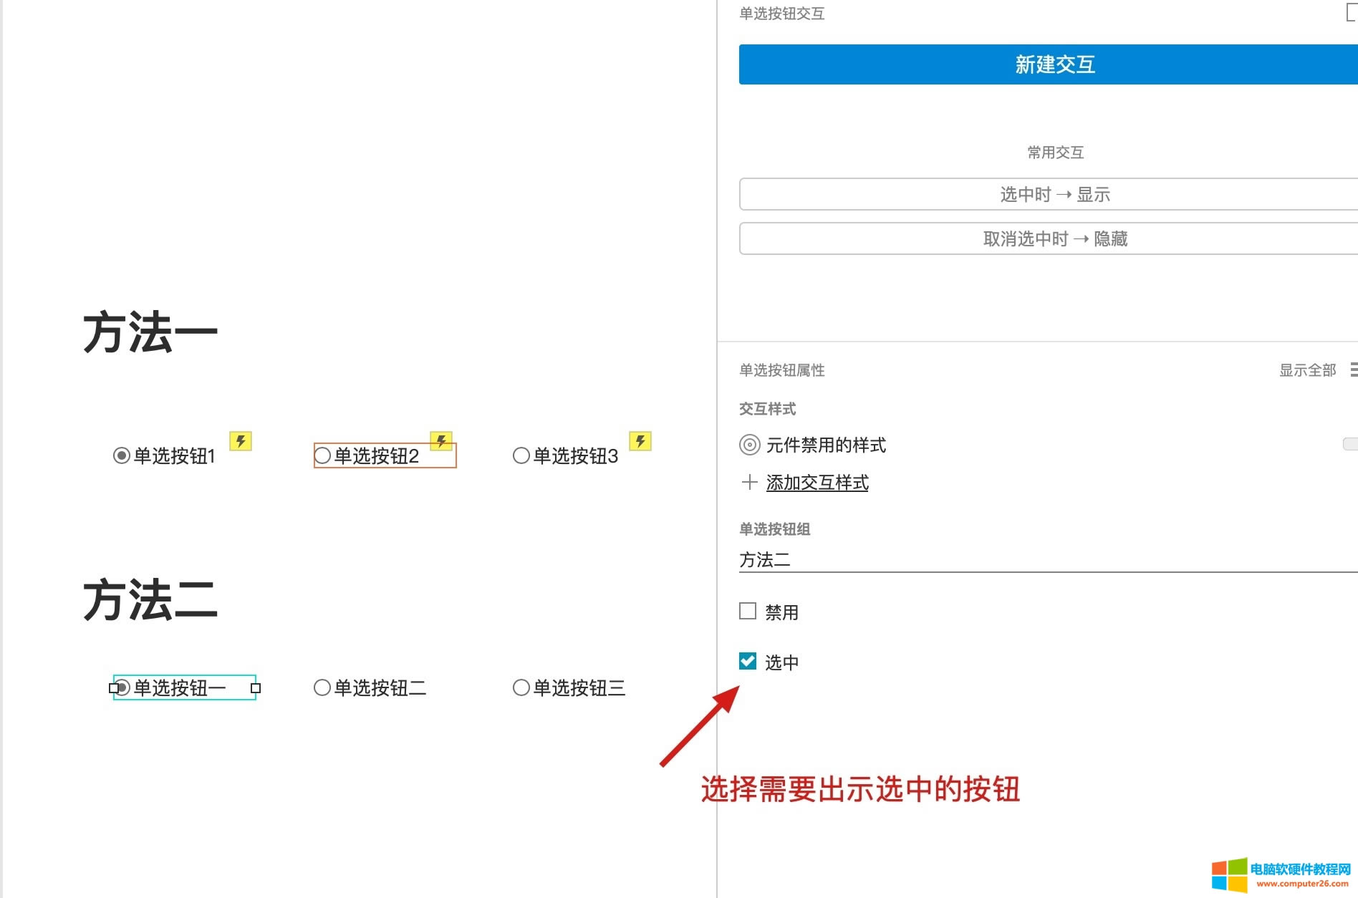This screenshot has width=1358, height=898.
Task: Click the 单选按钮组 label
Action: pos(775,529)
